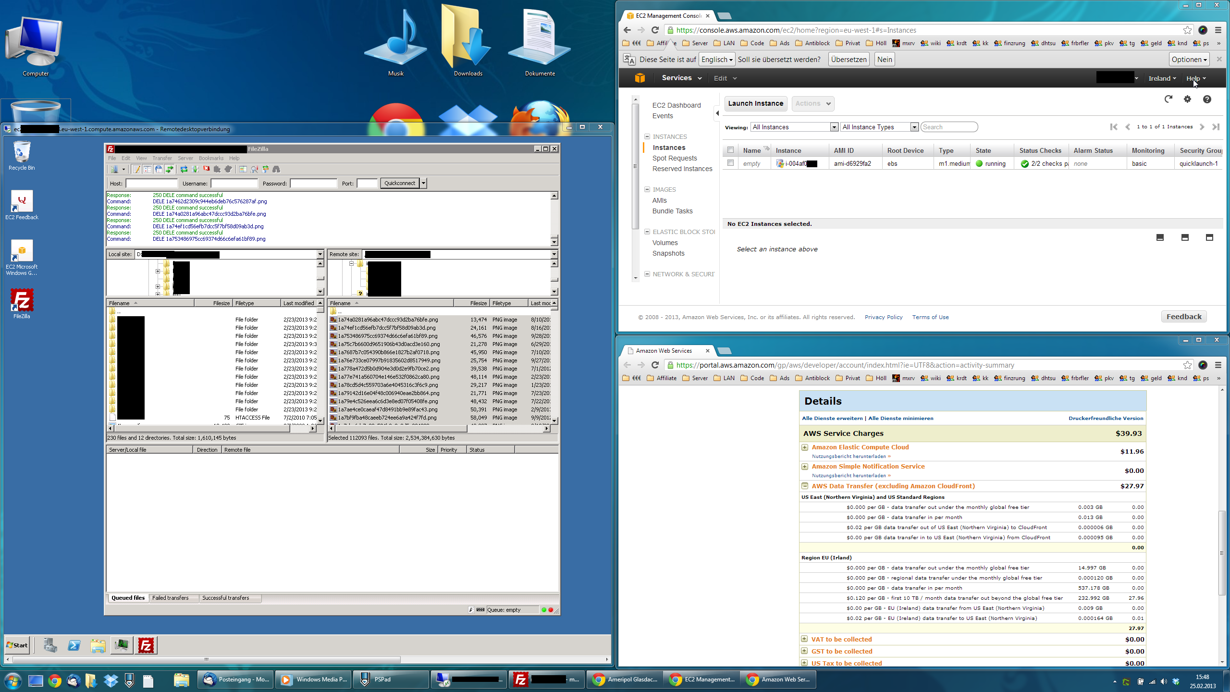Open FileZilla Transfer menu
Image resolution: width=1230 pixels, height=692 pixels.
pyautogui.click(x=162, y=158)
